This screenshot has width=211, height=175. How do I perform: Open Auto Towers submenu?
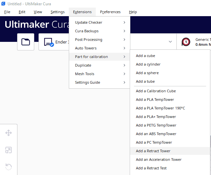pos(99,48)
